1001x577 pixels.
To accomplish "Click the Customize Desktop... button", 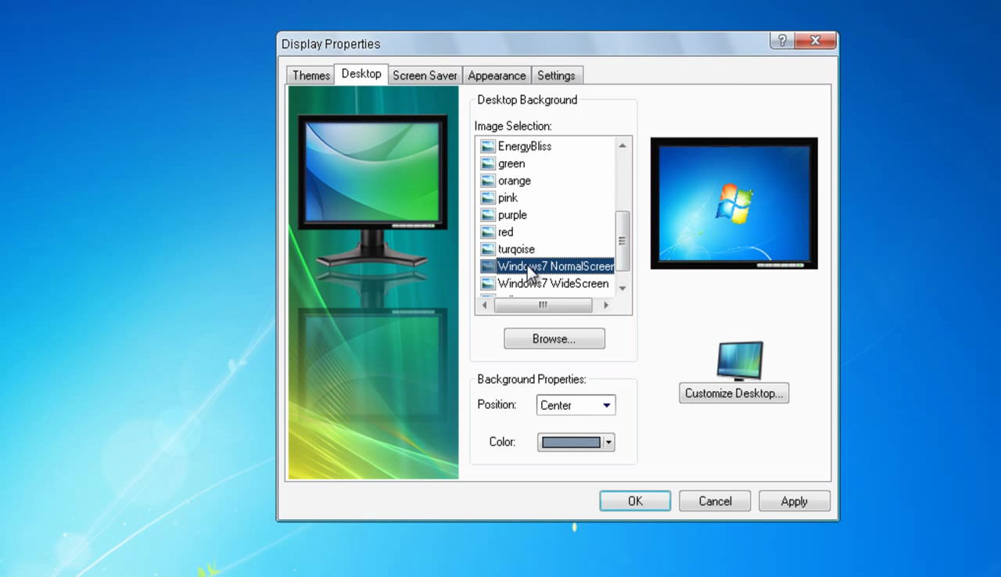I will (734, 393).
